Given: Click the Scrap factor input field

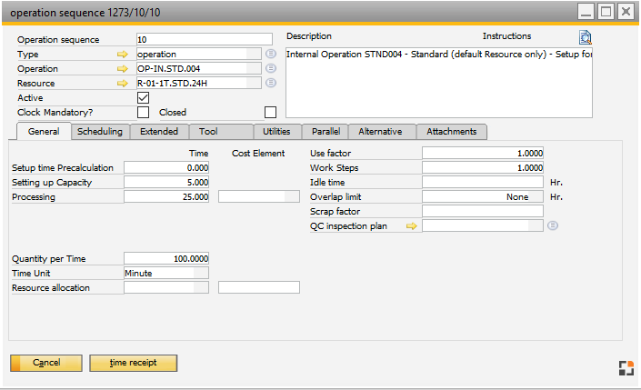Looking at the screenshot, I should coord(482,211).
